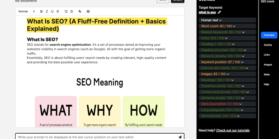This screenshot has height=139, width=279.
Task: Expand Sentence length: 100 / 100
Action: pos(228,98)
